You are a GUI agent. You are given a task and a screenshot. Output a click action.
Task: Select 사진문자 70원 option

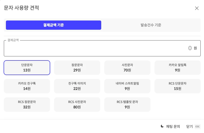[127, 68]
